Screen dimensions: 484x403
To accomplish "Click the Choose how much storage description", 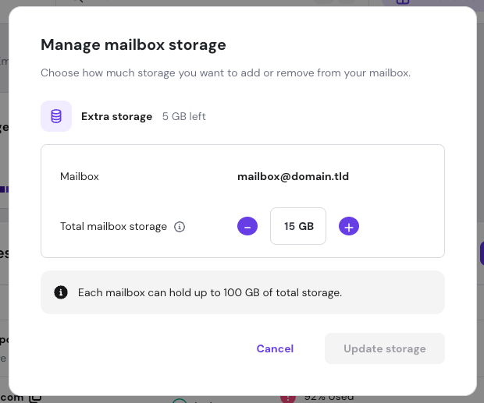I will coord(226,72).
